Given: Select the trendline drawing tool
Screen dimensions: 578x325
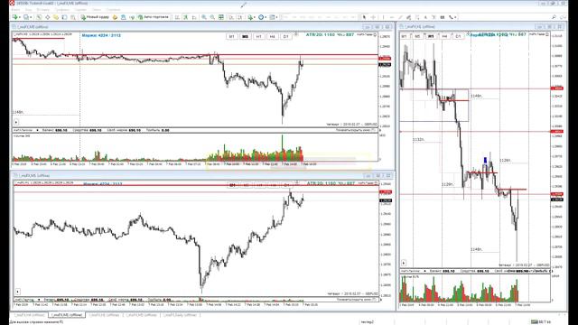Looking at the screenshot, I should tap(400, 17).
